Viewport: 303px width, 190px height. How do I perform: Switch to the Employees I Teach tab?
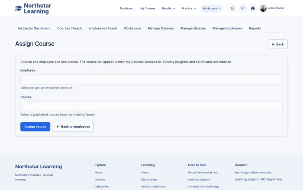click(103, 28)
